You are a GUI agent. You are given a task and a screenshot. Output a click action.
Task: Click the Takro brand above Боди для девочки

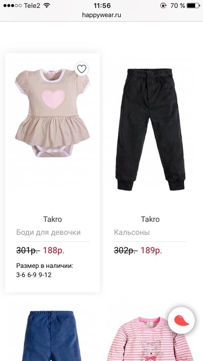click(x=52, y=219)
